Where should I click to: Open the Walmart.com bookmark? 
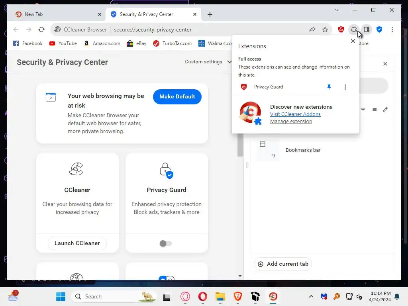click(215, 43)
